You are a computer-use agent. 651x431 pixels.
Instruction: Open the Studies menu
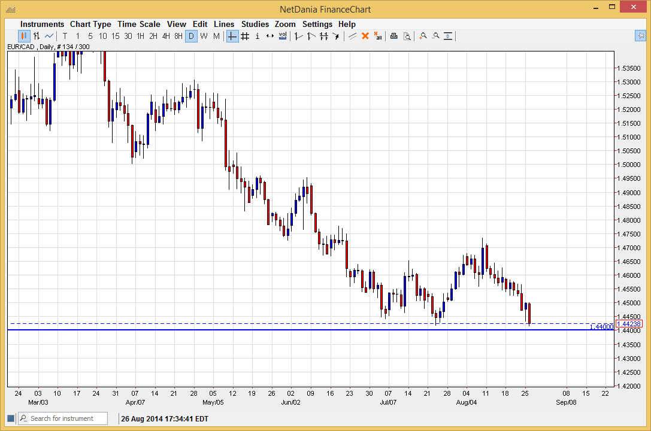255,24
